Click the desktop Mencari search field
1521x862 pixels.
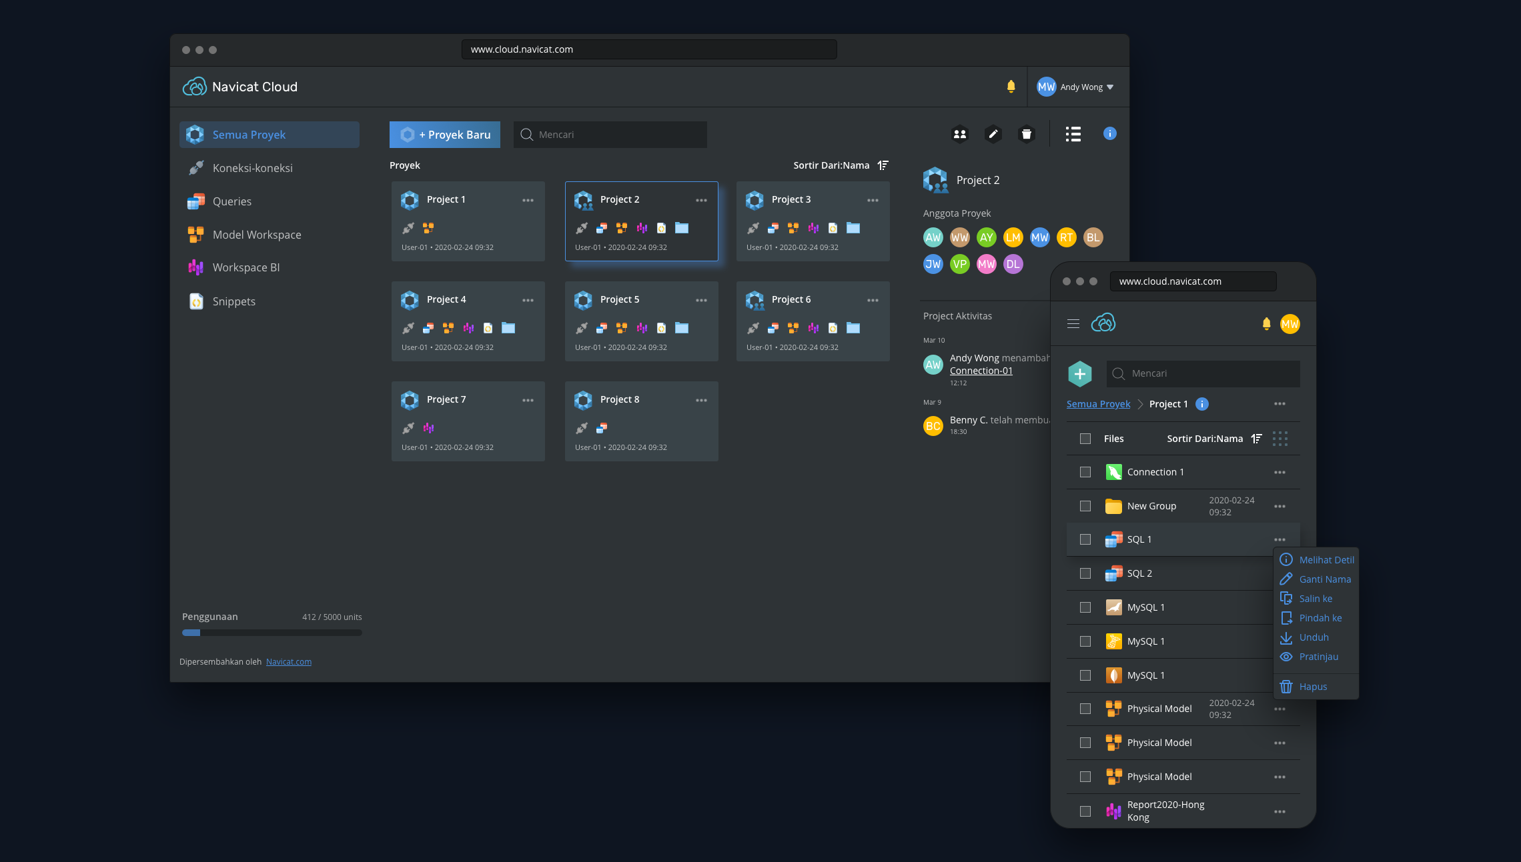coord(610,135)
